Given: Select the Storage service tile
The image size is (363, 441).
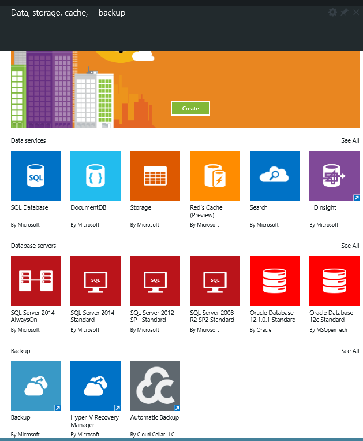Looking at the screenshot, I should pyautogui.click(x=155, y=176).
